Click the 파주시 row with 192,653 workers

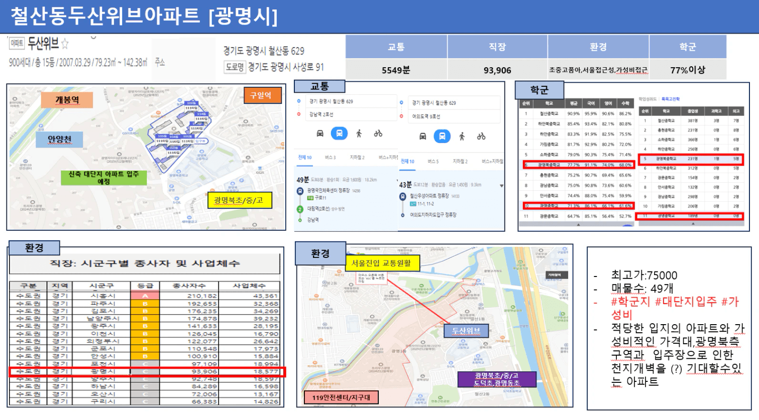coord(145,304)
